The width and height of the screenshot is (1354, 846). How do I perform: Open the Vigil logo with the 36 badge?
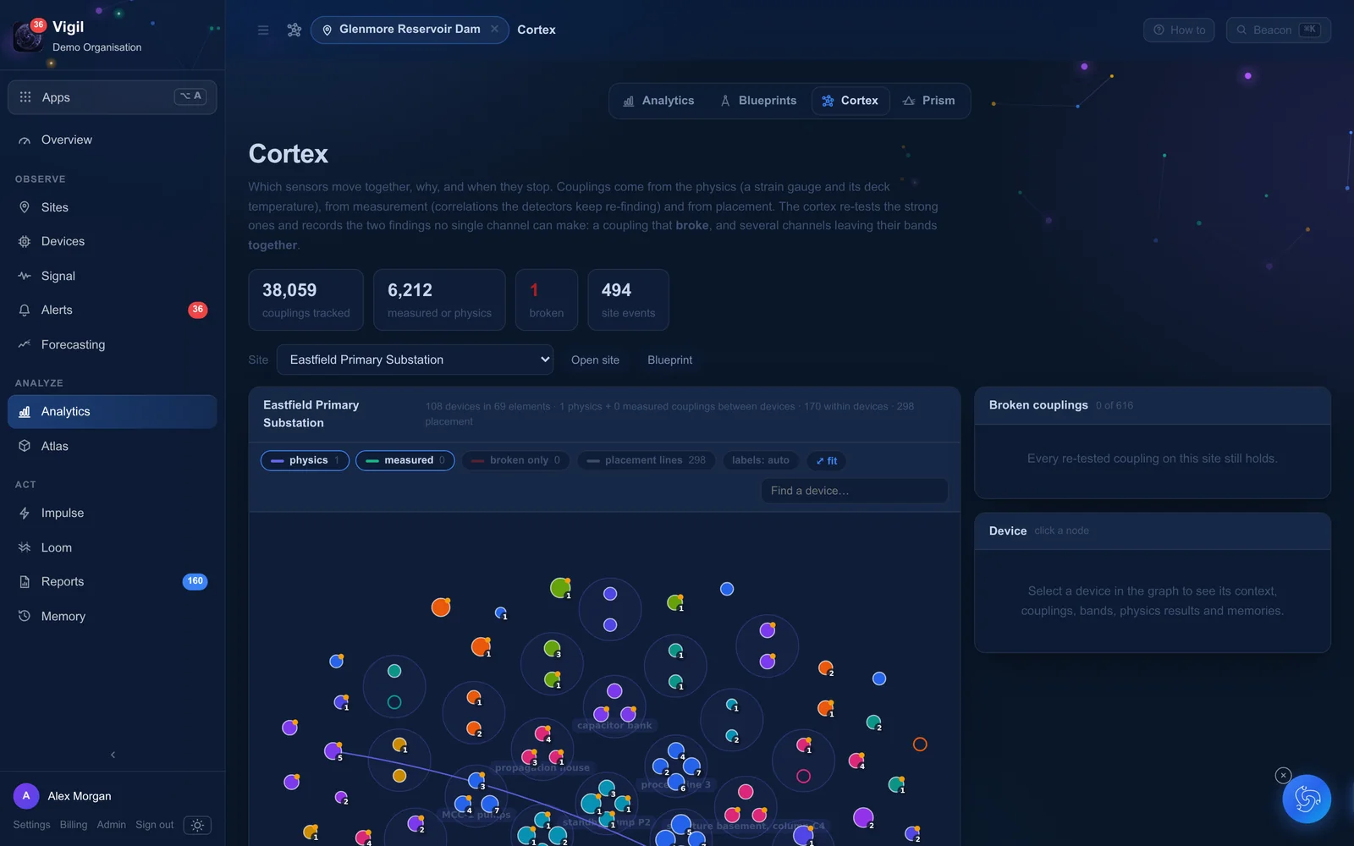click(x=28, y=36)
